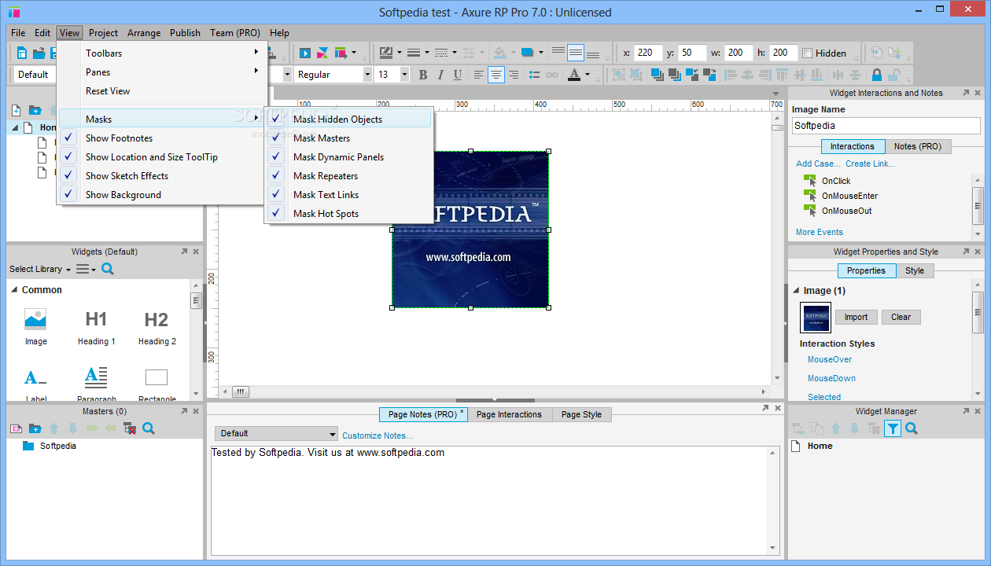The image size is (991, 566).
Task: Click the Open File folder icon
Action: (38, 53)
